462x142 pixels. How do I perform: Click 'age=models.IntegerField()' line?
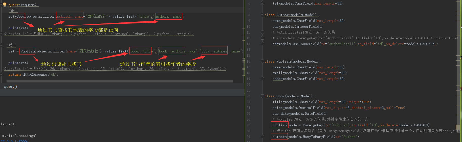pos(297,26)
